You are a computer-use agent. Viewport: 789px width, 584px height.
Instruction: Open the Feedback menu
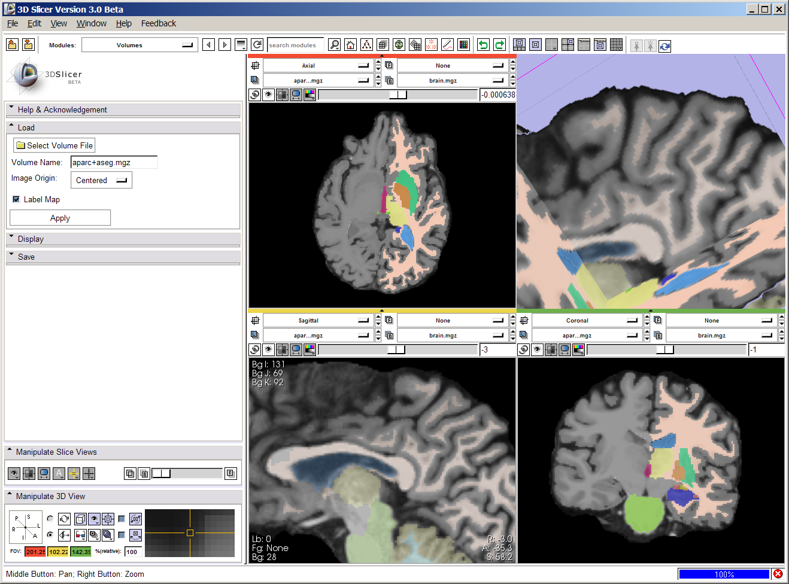click(158, 23)
